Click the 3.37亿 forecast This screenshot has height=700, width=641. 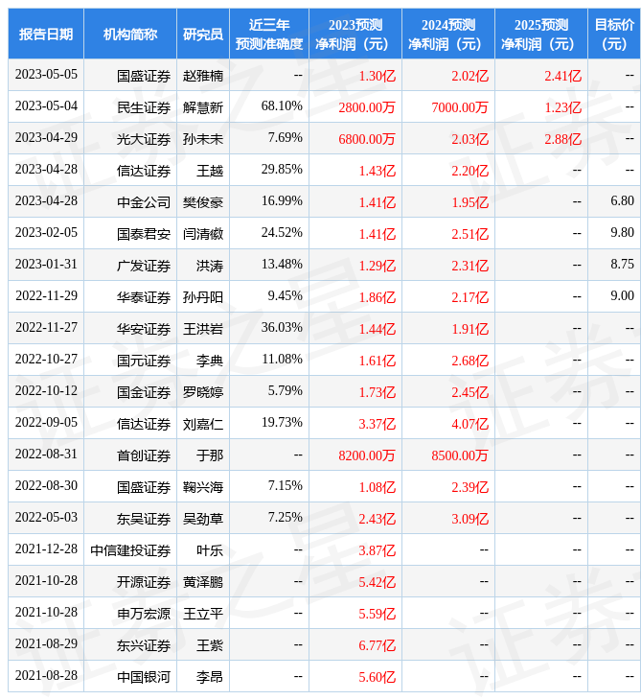pyautogui.click(x=378, y=424)
